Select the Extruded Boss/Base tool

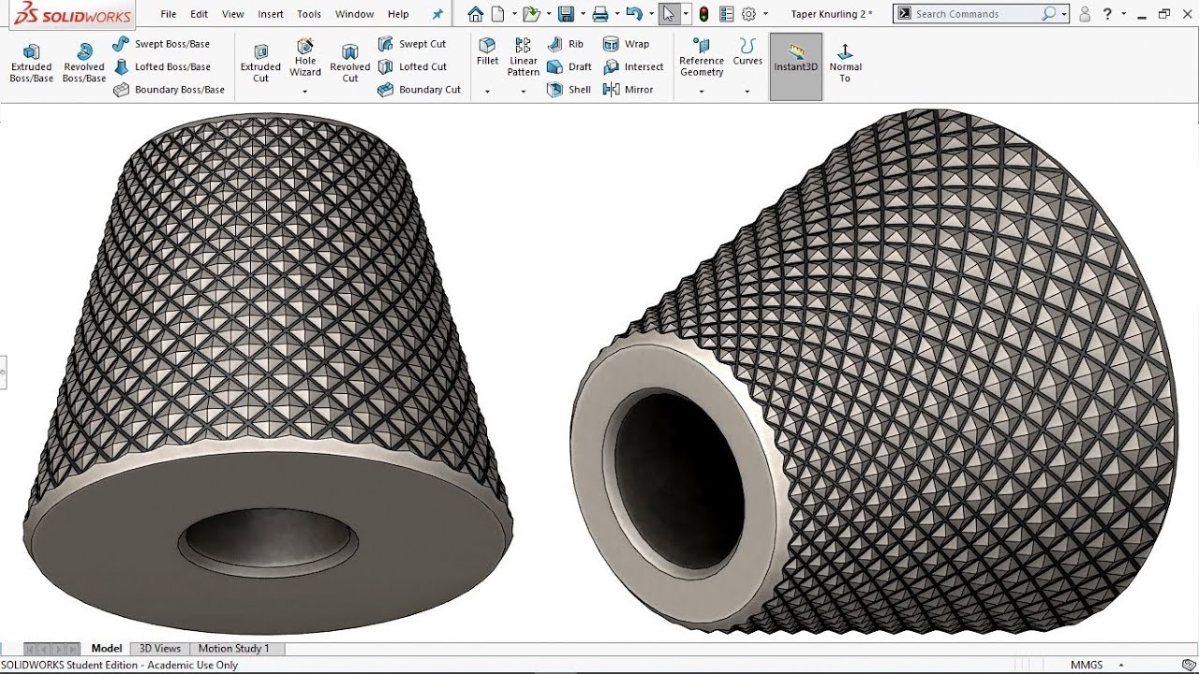point(31,64)
